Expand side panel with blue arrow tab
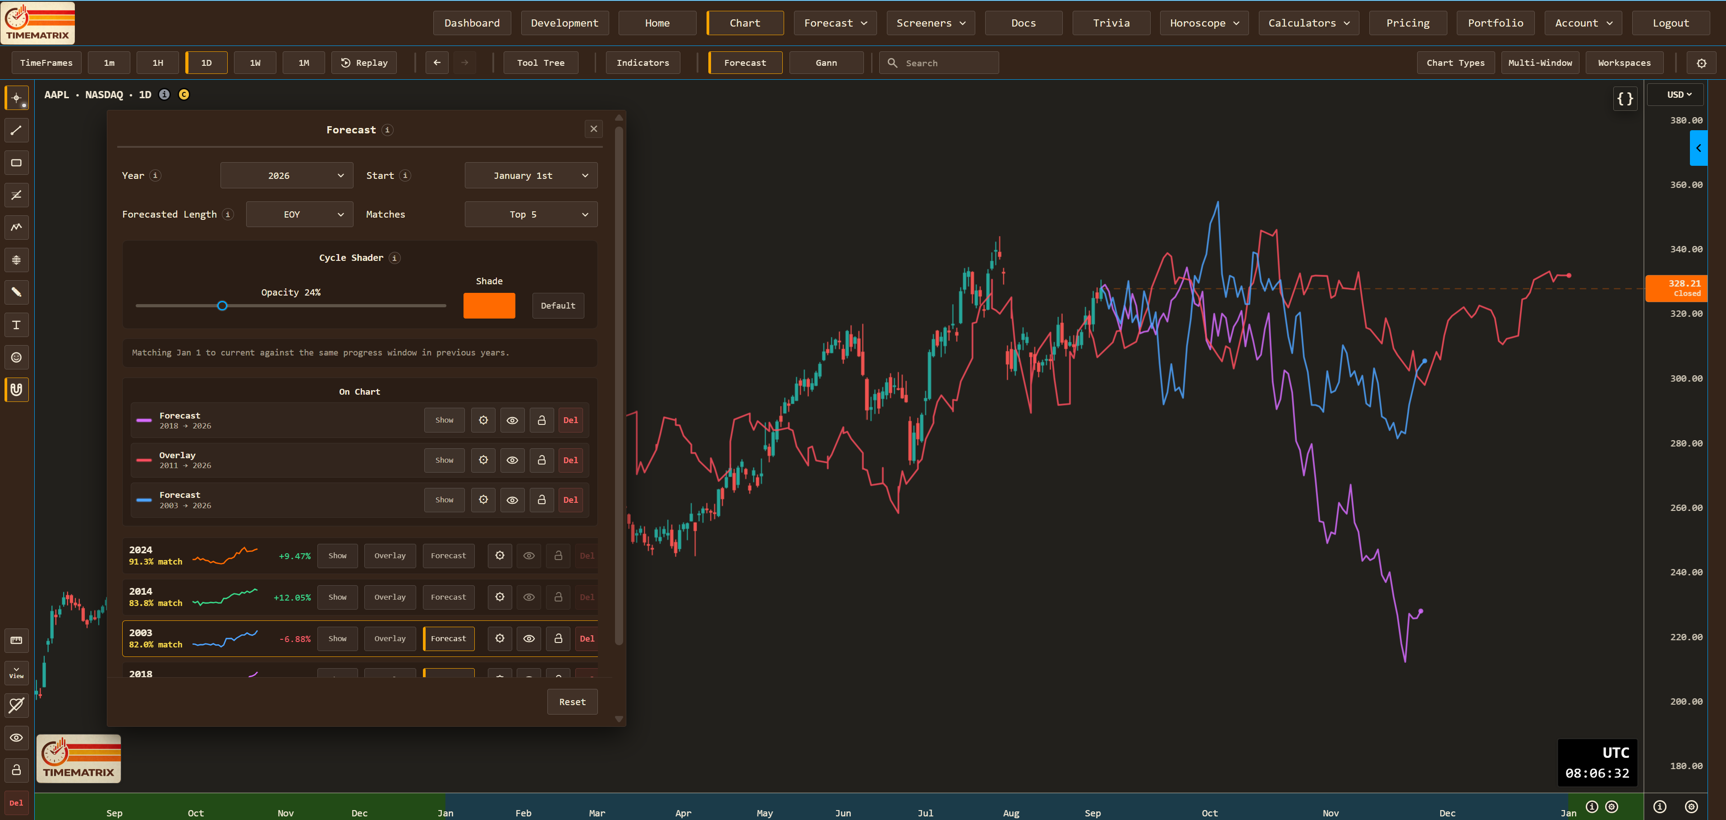 [x=1698, y=148]
